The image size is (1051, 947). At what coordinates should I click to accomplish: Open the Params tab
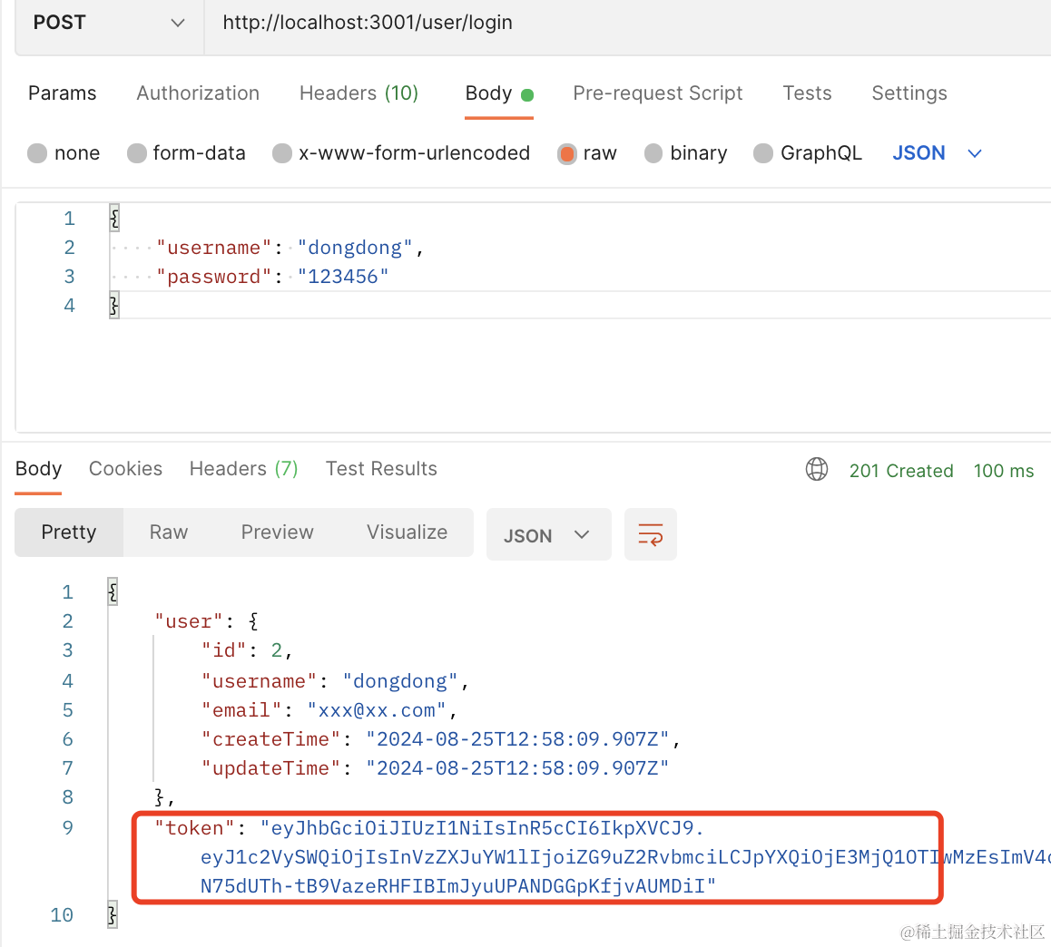[x=62, y=93]
